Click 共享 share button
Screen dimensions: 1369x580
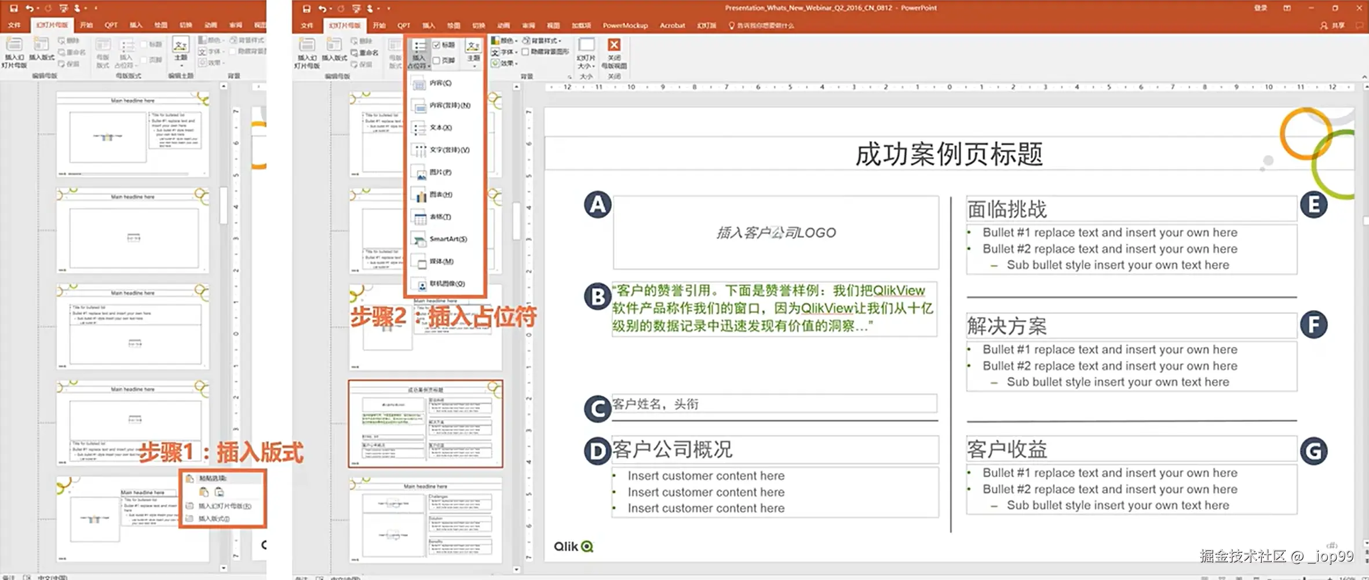tap(1333, 25)
